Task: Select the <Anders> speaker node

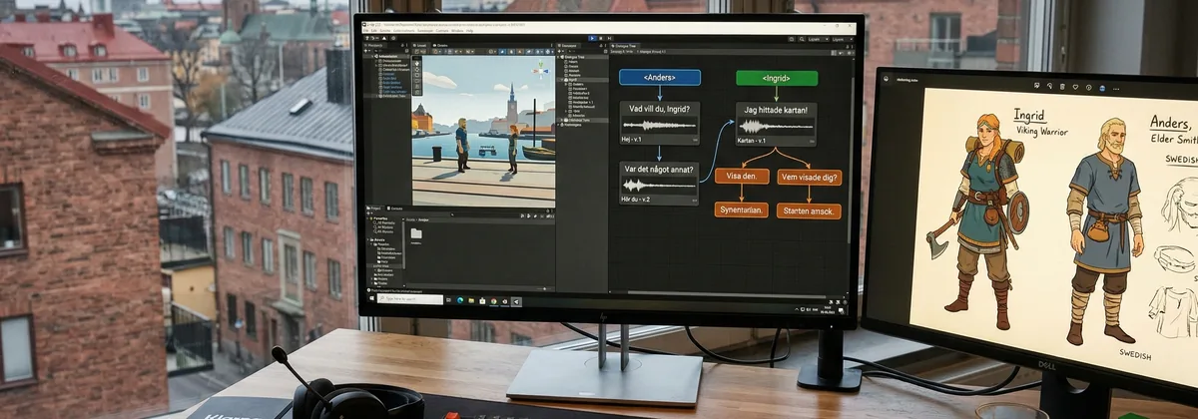Action: pyautogui.click(x=660, y=77)
